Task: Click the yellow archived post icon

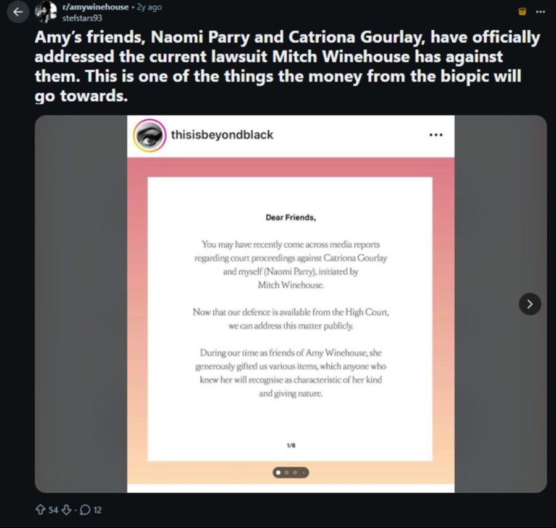Action: point(523,11)
